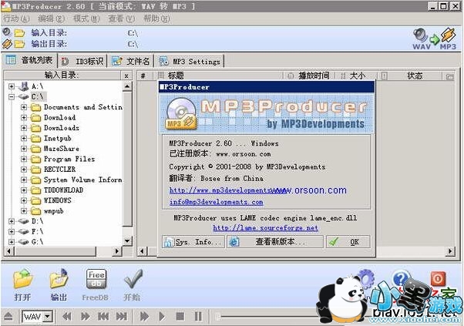Click the 状态 column header
Viewport: 464px width, 326px height.
pos(411,76)
